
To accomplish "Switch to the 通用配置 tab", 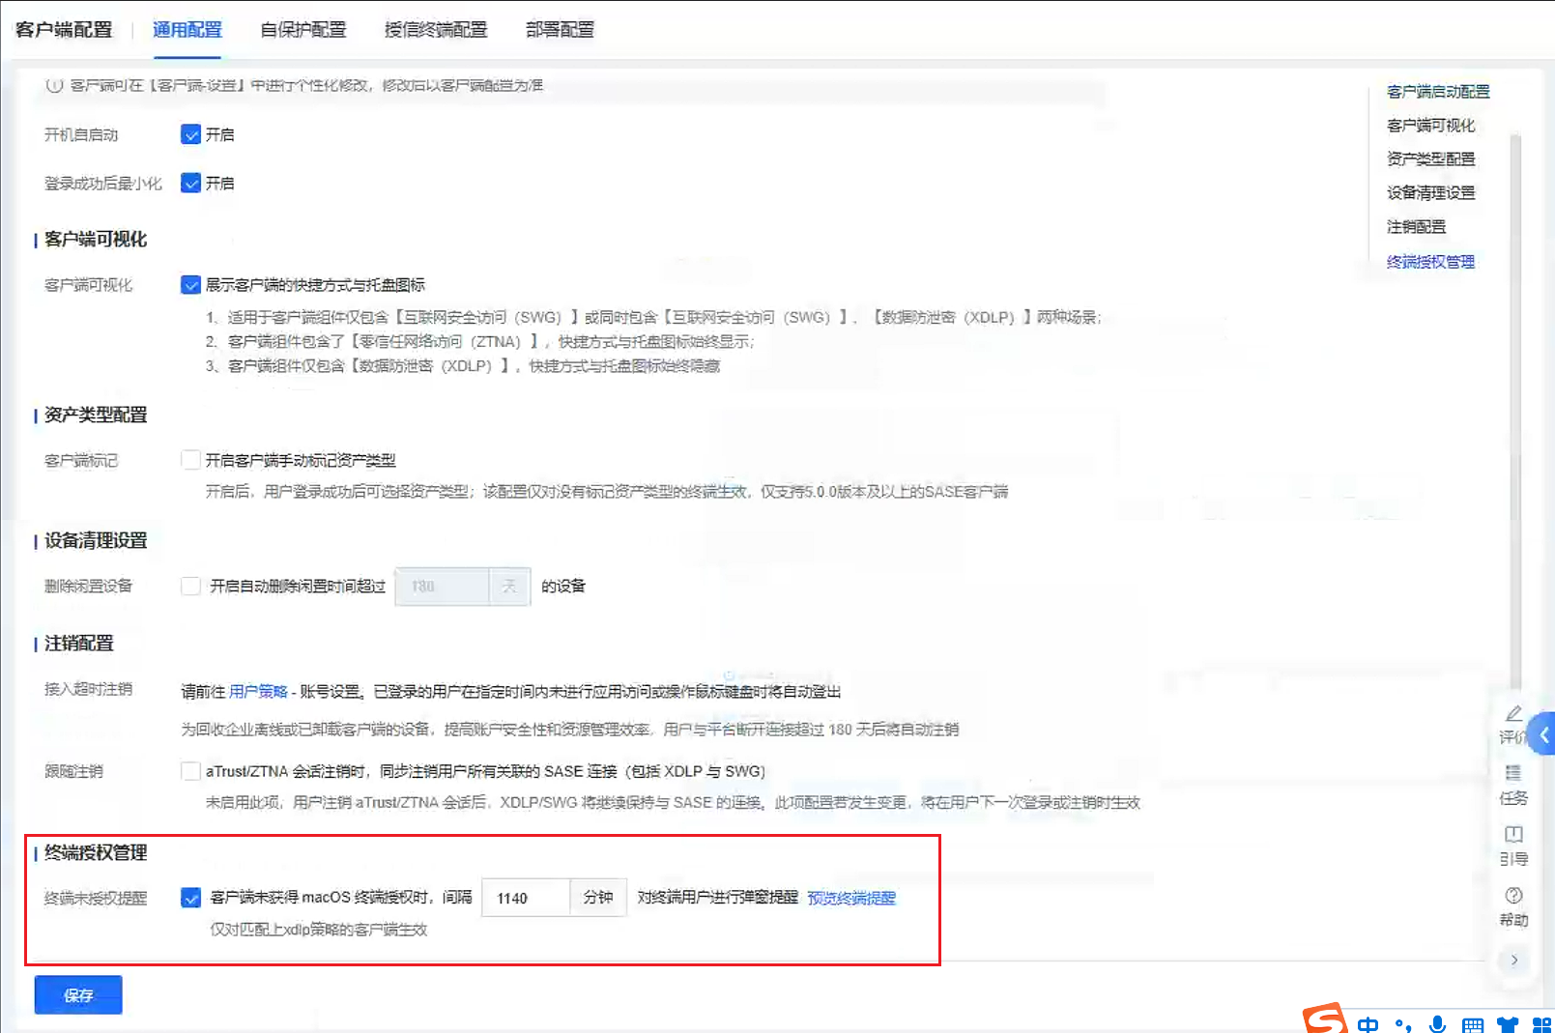I will click(187, 30).
